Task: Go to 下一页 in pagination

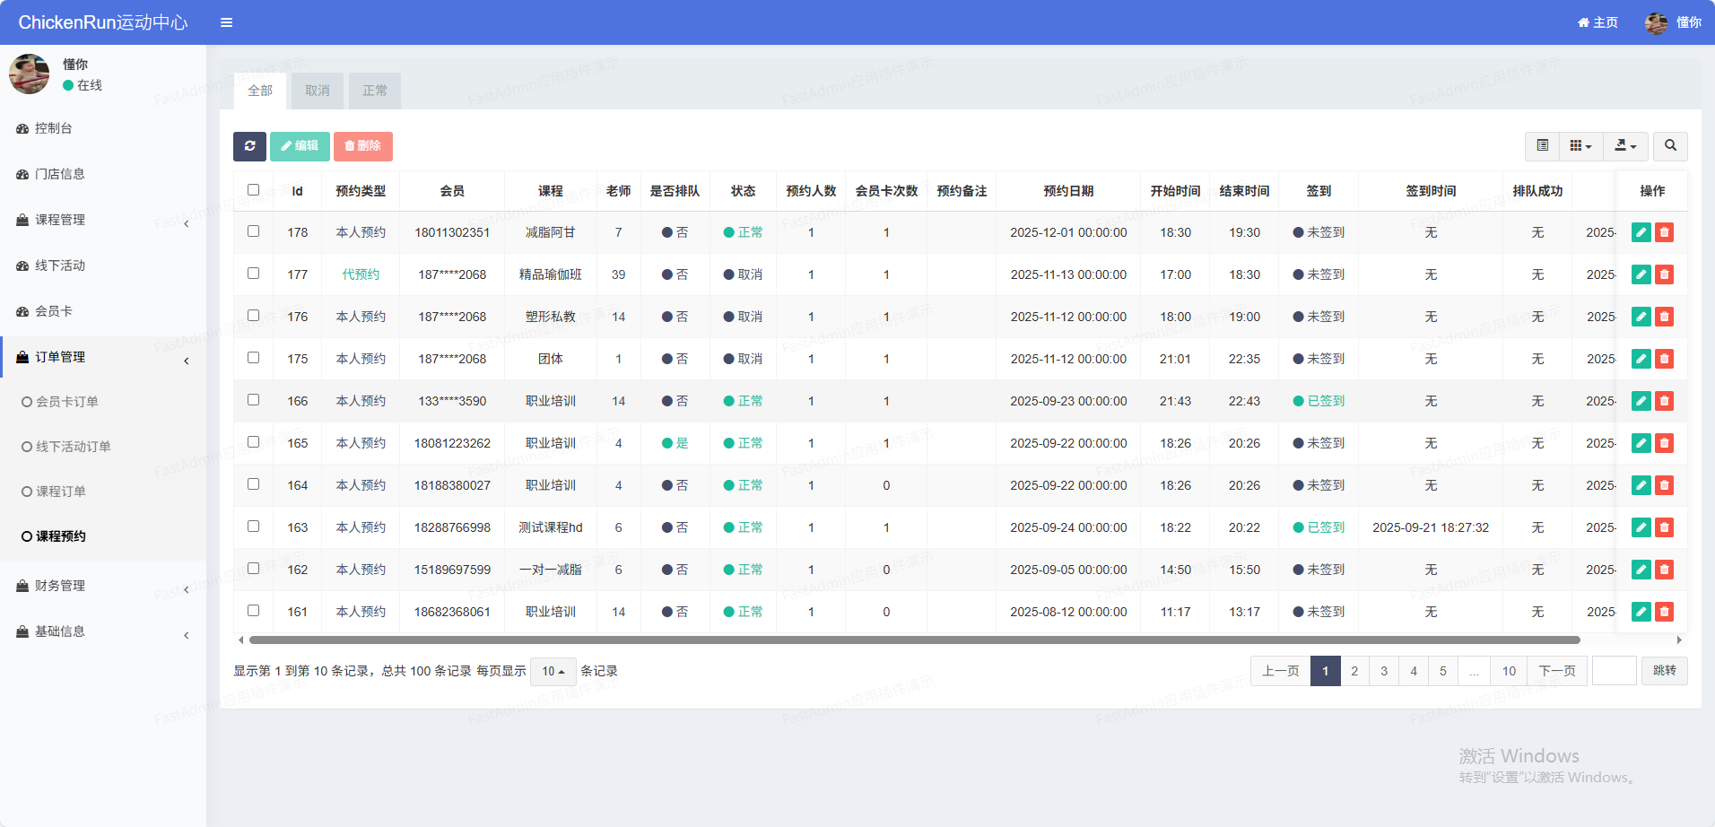Action: 1556,671
